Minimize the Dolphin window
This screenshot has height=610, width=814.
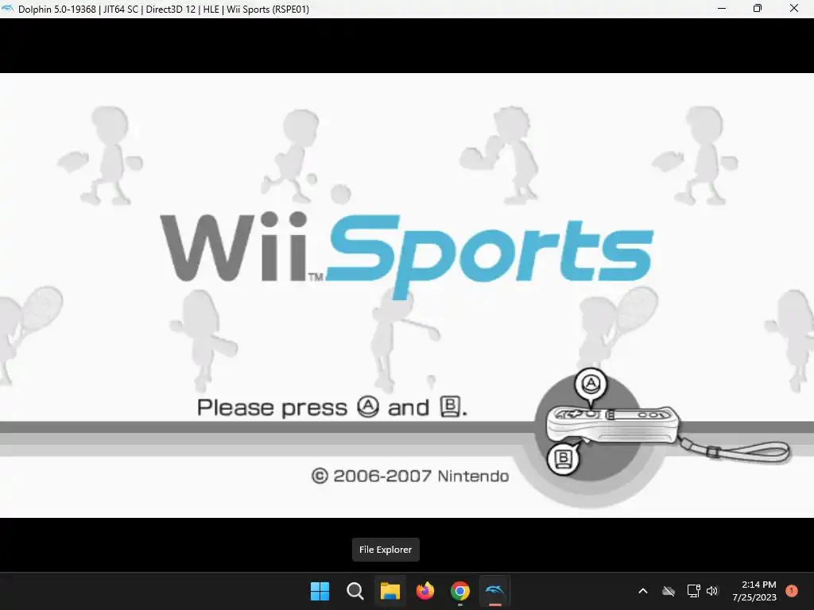722,9
